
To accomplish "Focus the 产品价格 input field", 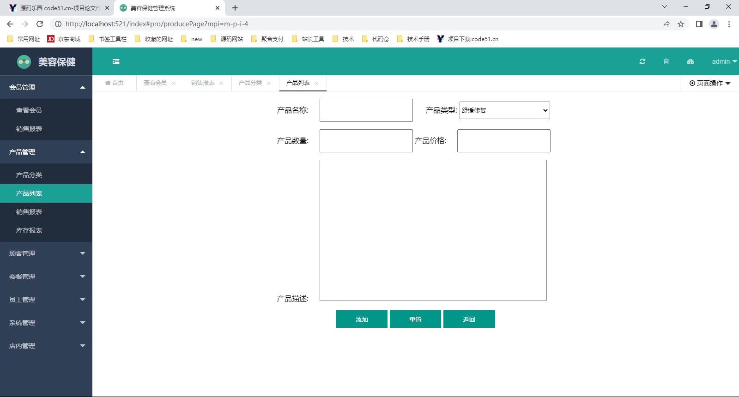I will [504, 141].
